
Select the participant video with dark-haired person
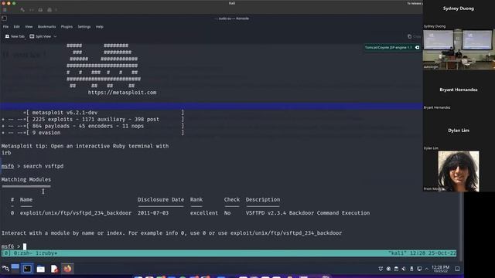tap(459, 171)
